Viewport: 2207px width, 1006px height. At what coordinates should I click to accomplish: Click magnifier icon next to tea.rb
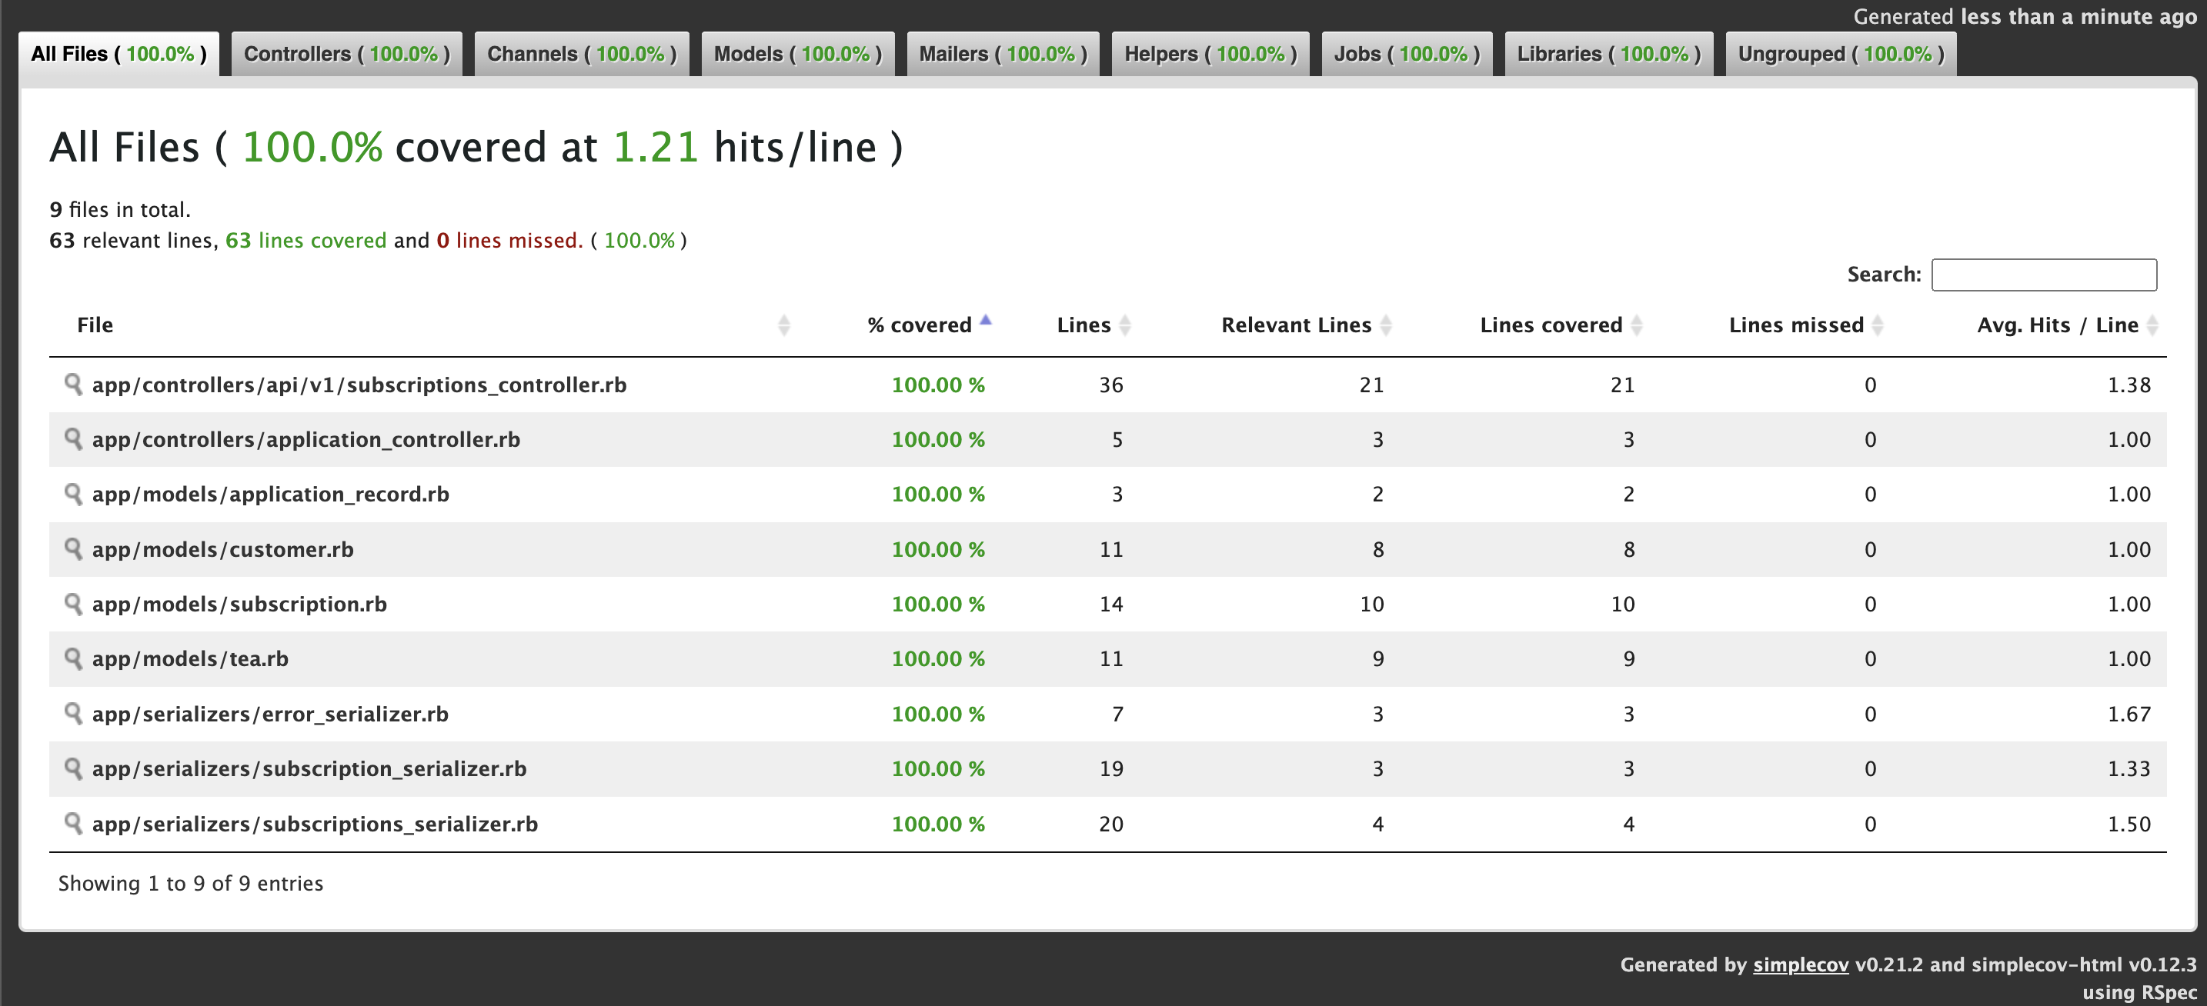click(74, 658)
